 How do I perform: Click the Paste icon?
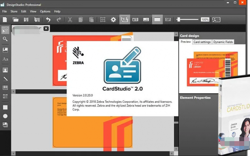[91, 20]
